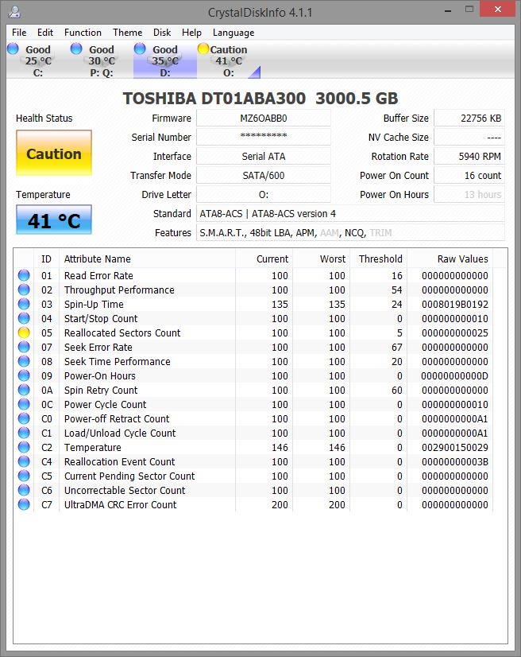
Task: Click the CrystalDiskInfo app icon in title bar
Action: [x=15, y=12]
